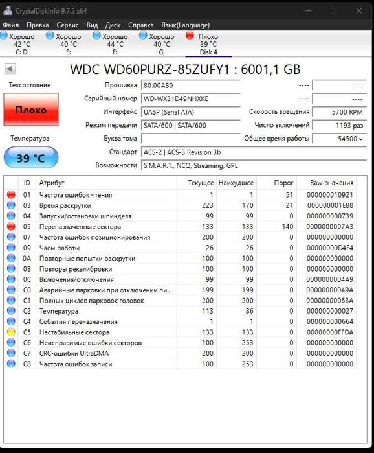This screenshot has width=374, height=453.
Task: Open the Язык(Language) menu
Action: 186,25
